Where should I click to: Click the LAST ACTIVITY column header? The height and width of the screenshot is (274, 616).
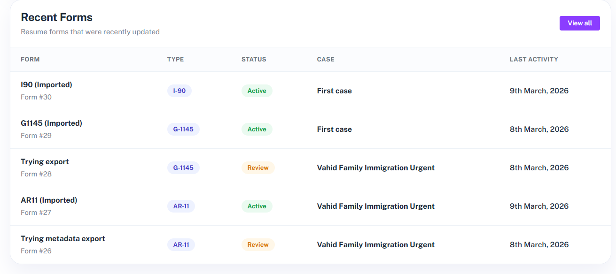534,60
